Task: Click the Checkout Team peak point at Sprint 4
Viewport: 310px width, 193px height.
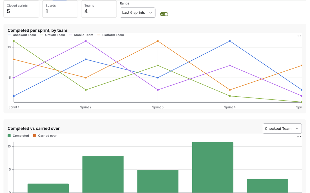Action: click(230, 41)
